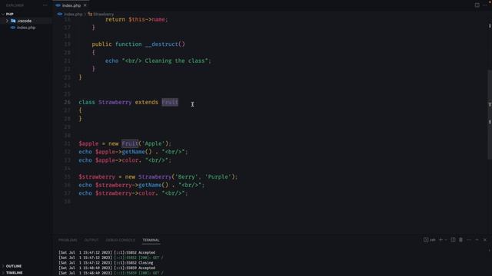
Task: Click index.php breadcrumb segment
Action: click(73, 14)
